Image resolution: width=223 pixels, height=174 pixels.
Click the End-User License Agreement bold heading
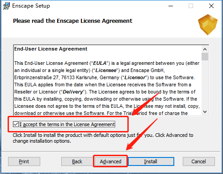[x=50, y=49]
